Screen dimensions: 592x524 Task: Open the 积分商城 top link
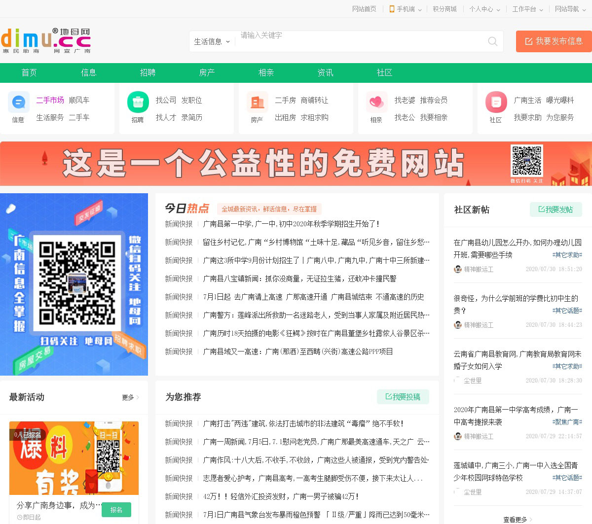[444, 9]
